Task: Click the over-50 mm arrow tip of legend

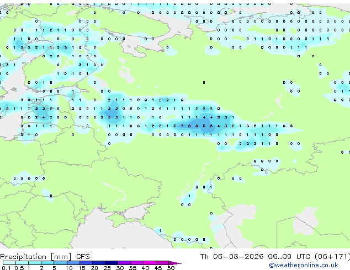Action: 175,263
